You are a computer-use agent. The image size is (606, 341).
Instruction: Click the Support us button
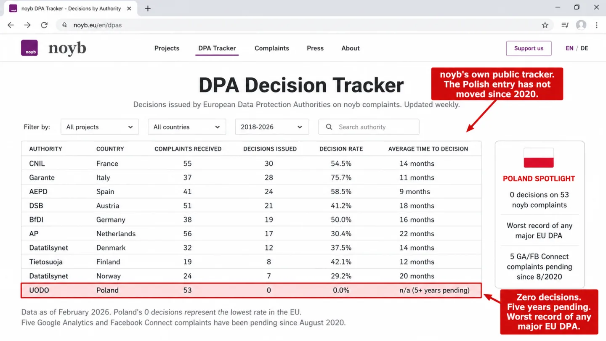pos(529,48)
